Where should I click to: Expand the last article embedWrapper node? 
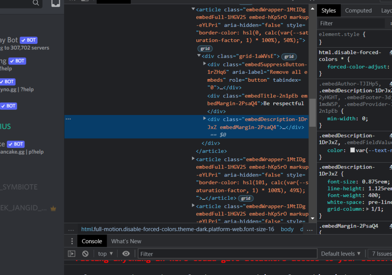click(x=193, y=205)
